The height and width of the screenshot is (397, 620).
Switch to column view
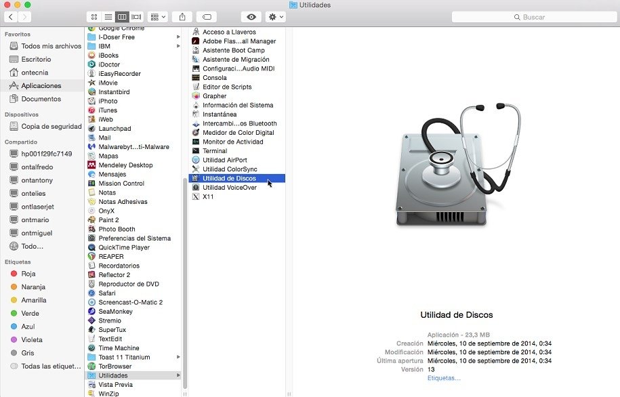tap(122, 17)
